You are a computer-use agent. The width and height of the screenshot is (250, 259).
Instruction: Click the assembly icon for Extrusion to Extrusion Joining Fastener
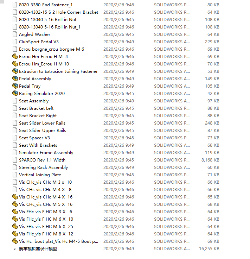pyautogui.click(x=15, y=71)
